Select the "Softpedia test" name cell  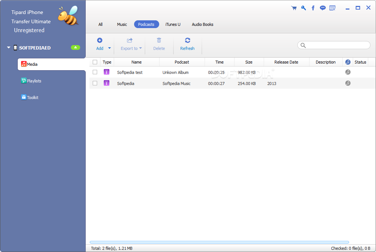130,72
